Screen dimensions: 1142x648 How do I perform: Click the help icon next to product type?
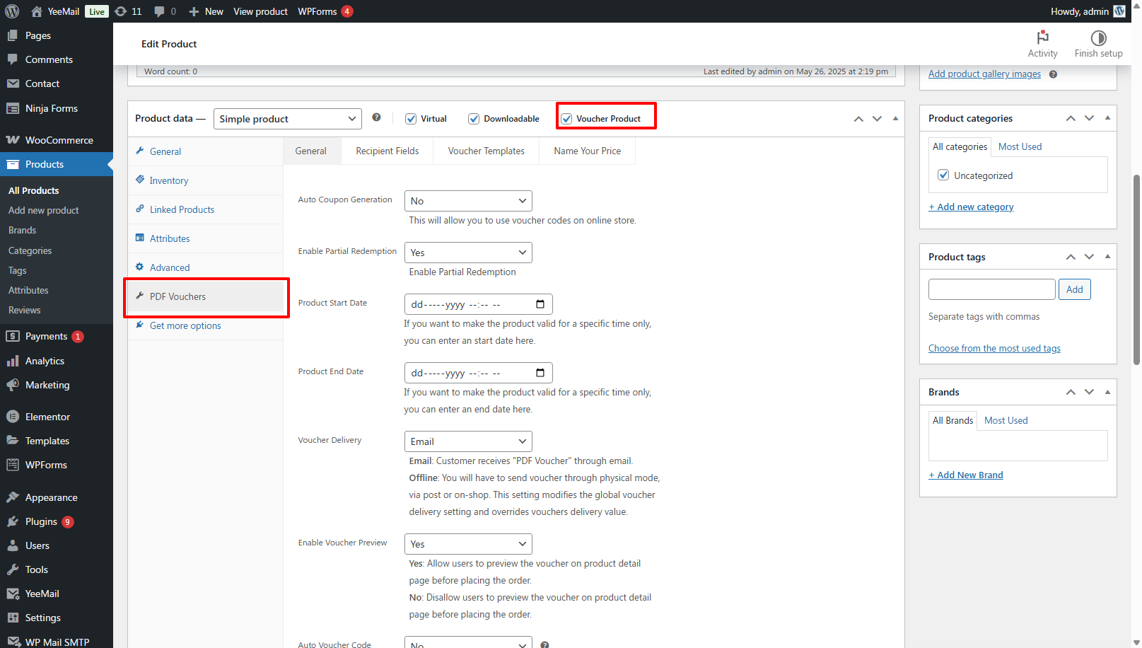(x=376, y=117)
